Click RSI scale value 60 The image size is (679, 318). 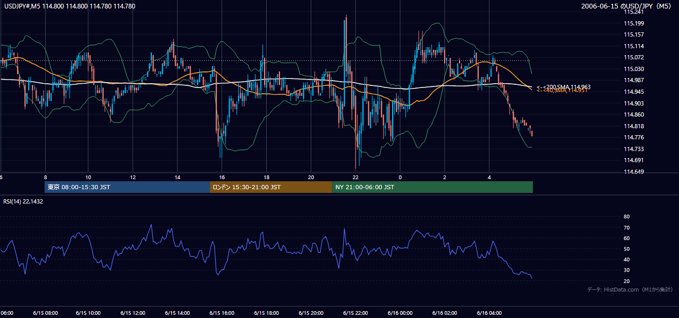pyautogui.click(x=626, y=238)
